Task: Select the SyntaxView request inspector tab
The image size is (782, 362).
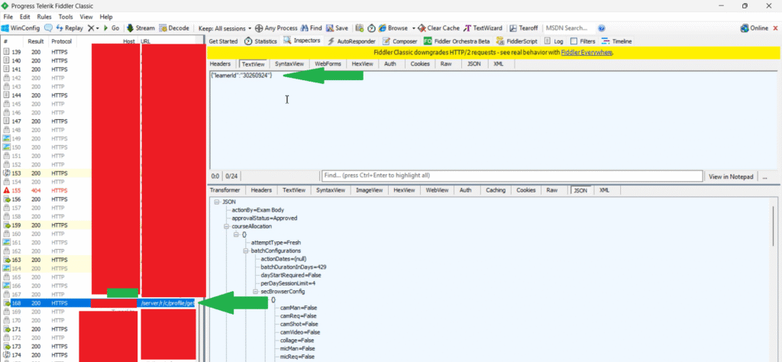Action: click(288, 64)
